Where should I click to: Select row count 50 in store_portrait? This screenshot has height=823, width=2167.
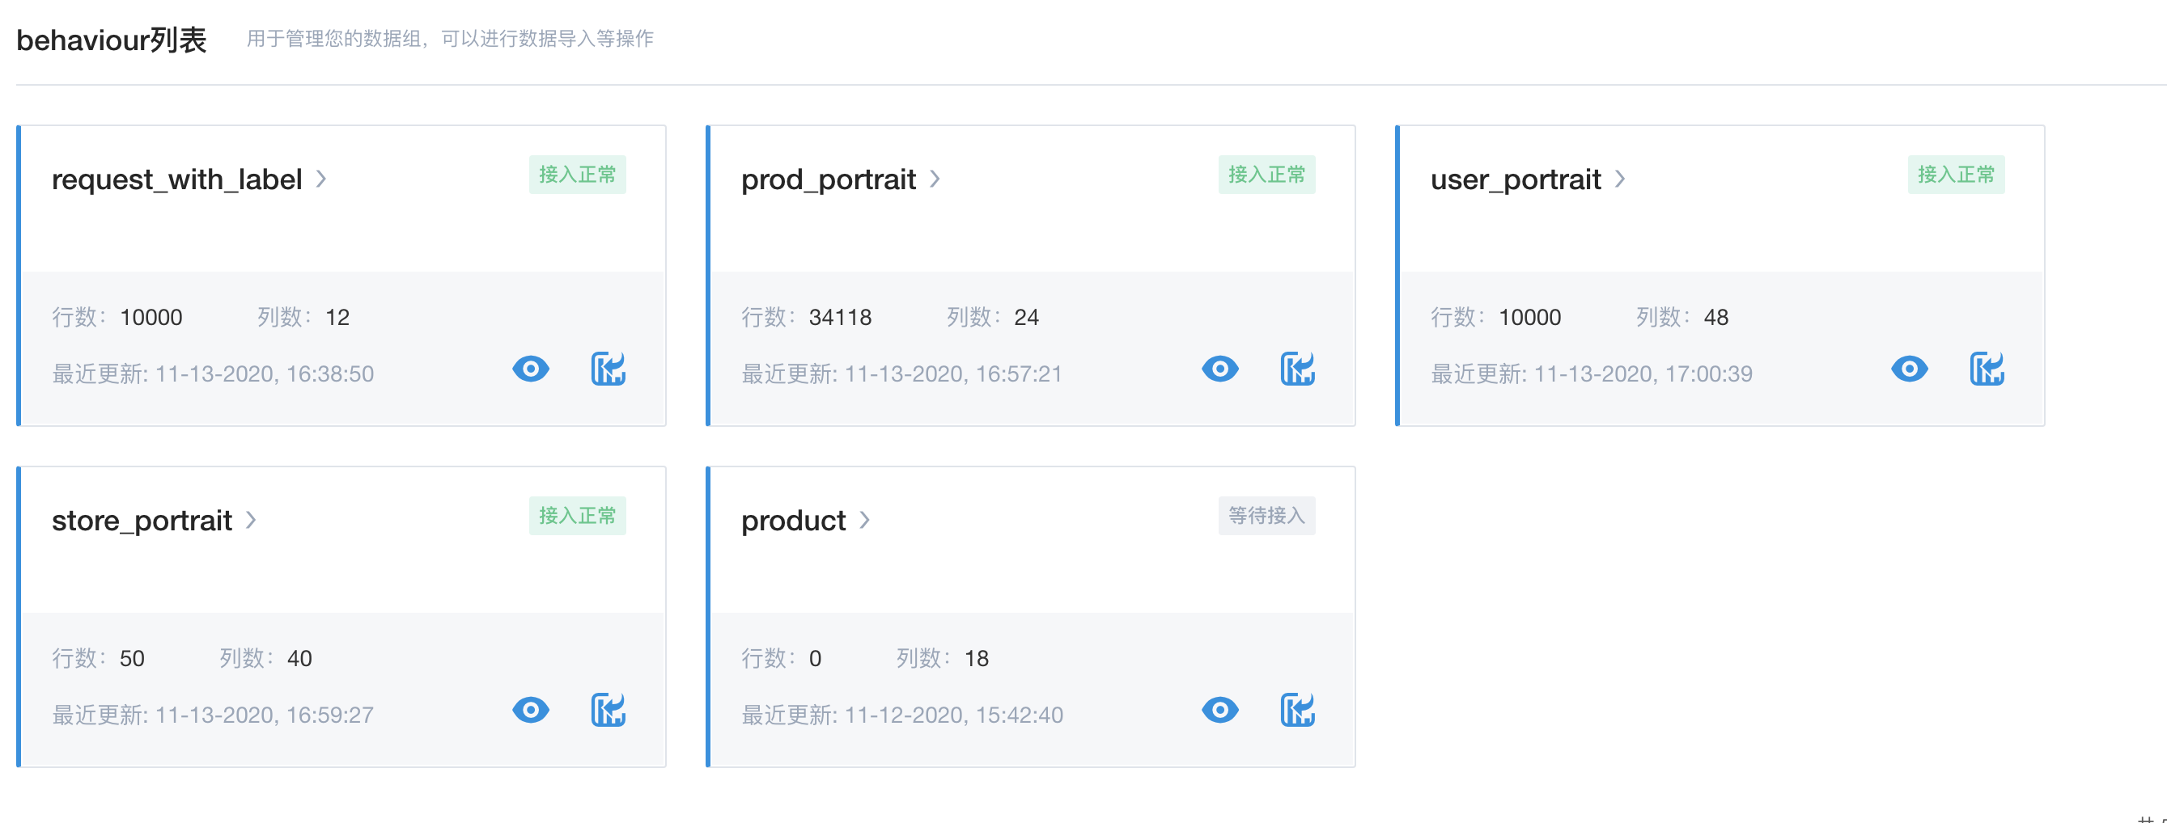(x=132, y=658)
